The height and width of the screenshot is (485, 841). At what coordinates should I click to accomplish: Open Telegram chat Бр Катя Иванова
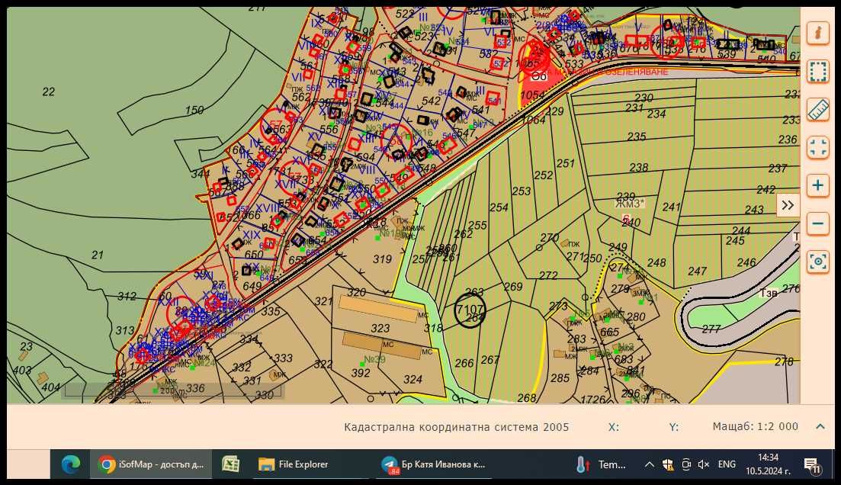point(433,464)
